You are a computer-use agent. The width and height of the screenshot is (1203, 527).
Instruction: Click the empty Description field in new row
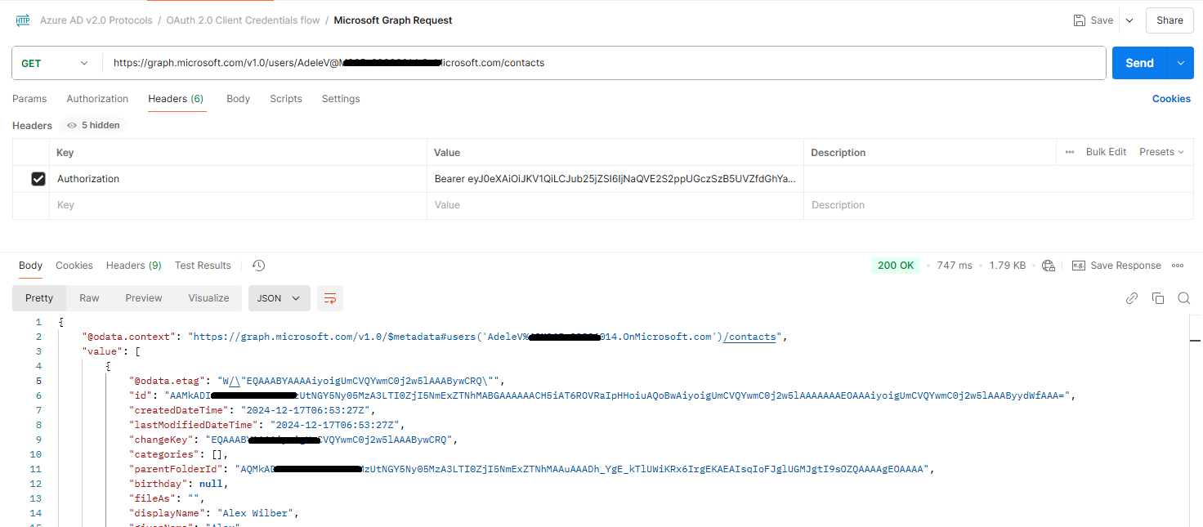pyautogui.click(x=999, y=205)
